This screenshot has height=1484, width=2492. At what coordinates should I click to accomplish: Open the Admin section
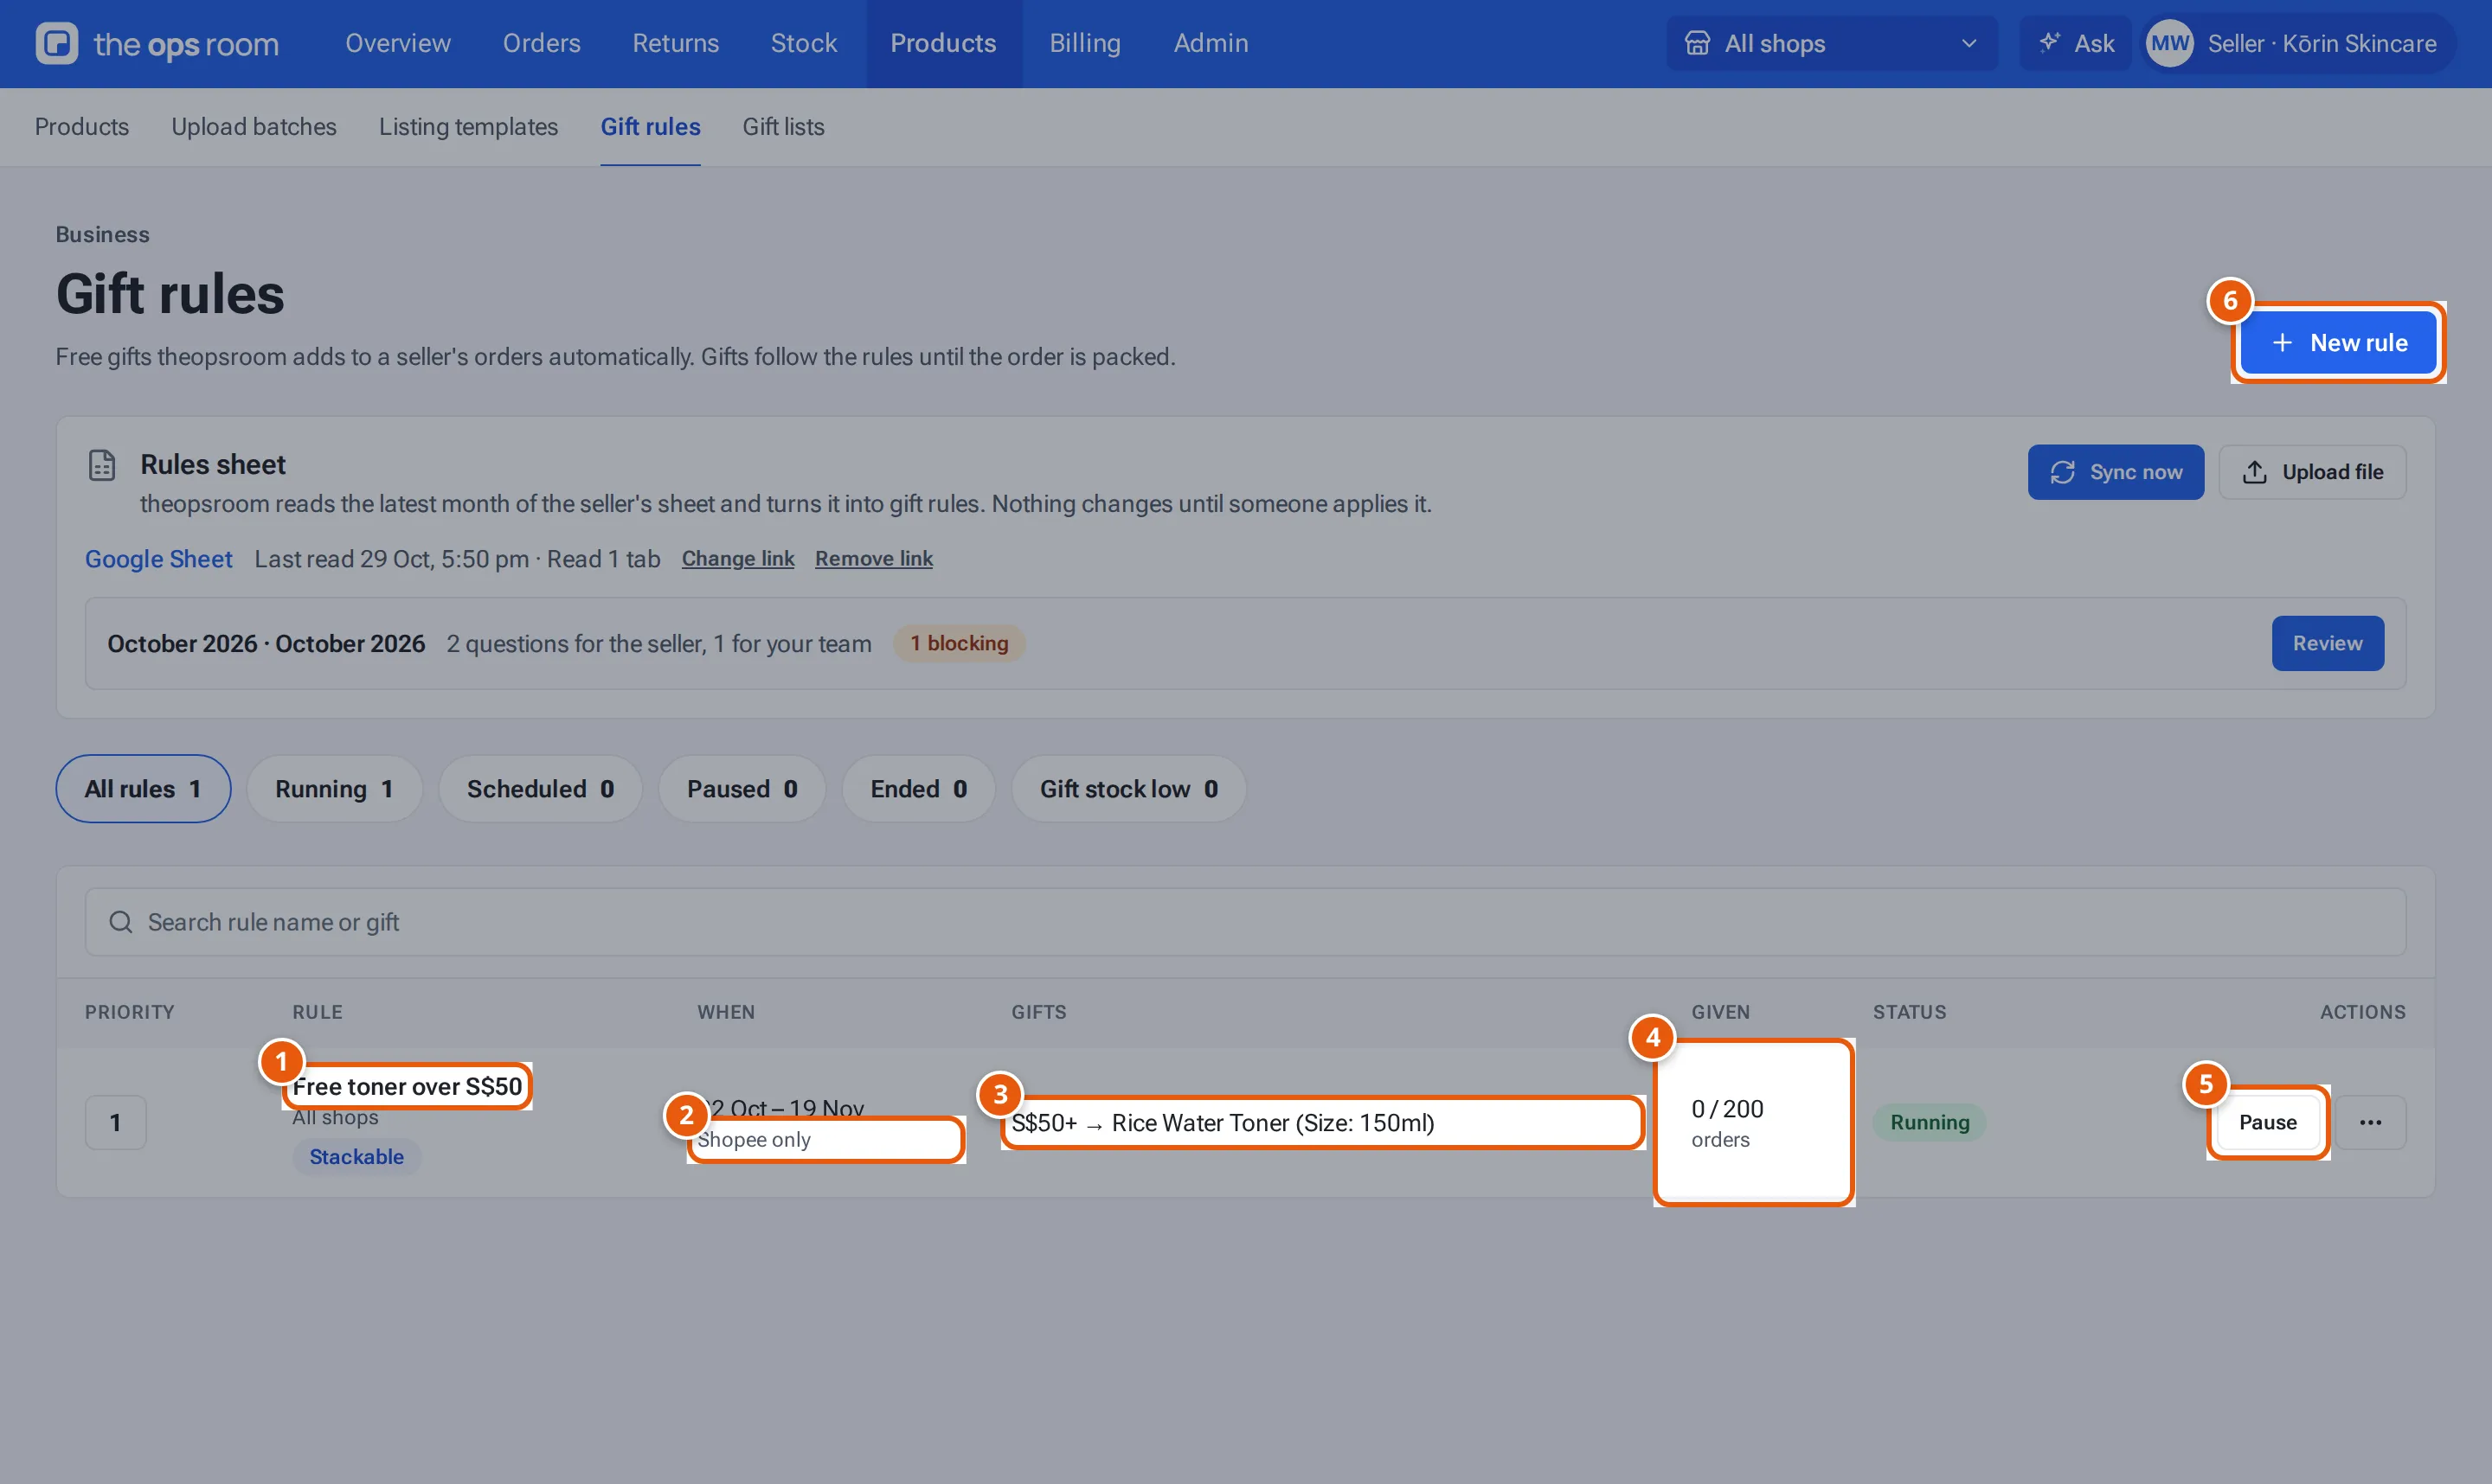tap(1211, 43)
